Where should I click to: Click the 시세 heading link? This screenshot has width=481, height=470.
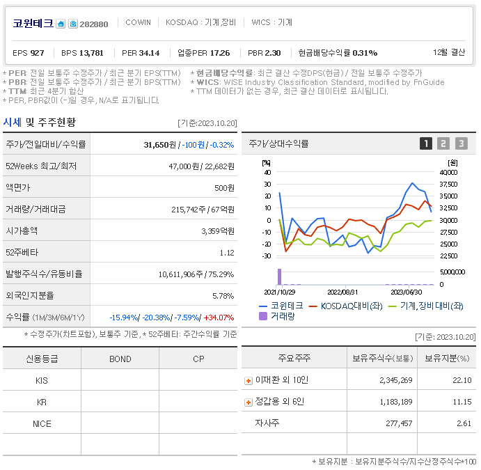point(13,122)
